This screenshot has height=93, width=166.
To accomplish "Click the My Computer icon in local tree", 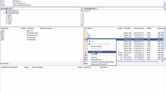I will pyautogui.click(x=6, y=13).
